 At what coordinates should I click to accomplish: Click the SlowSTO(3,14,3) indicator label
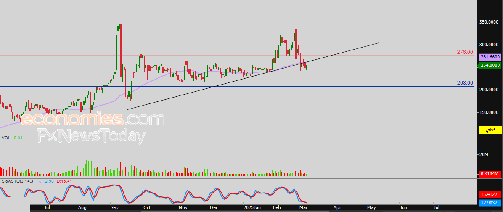coord(18,181)
